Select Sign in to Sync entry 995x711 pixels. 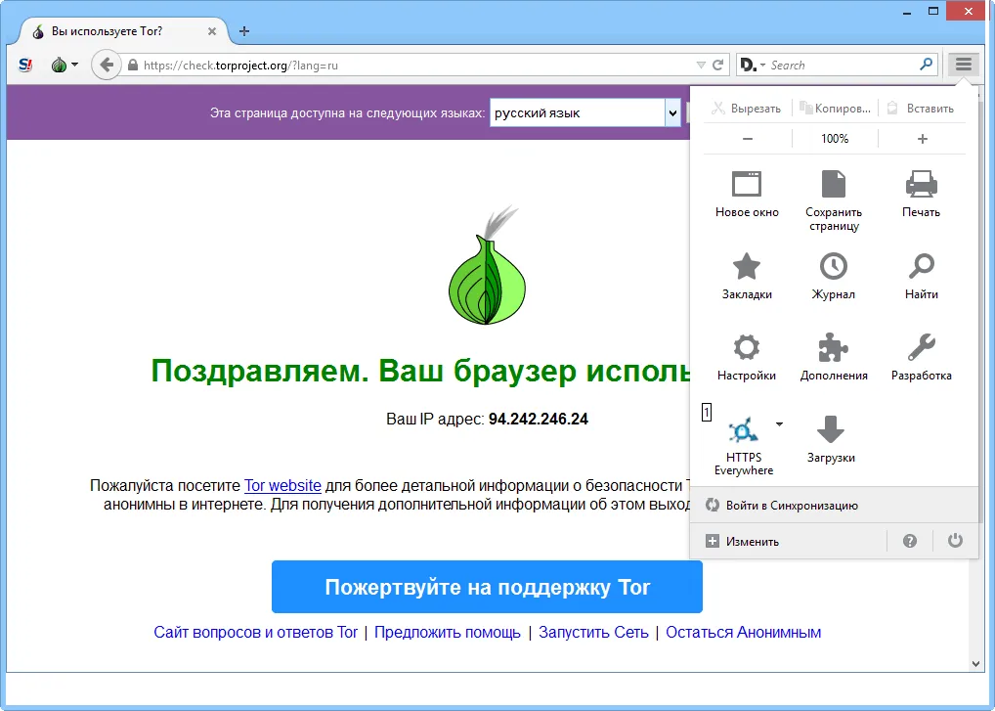pyautogui.click(x=791, y=506)
